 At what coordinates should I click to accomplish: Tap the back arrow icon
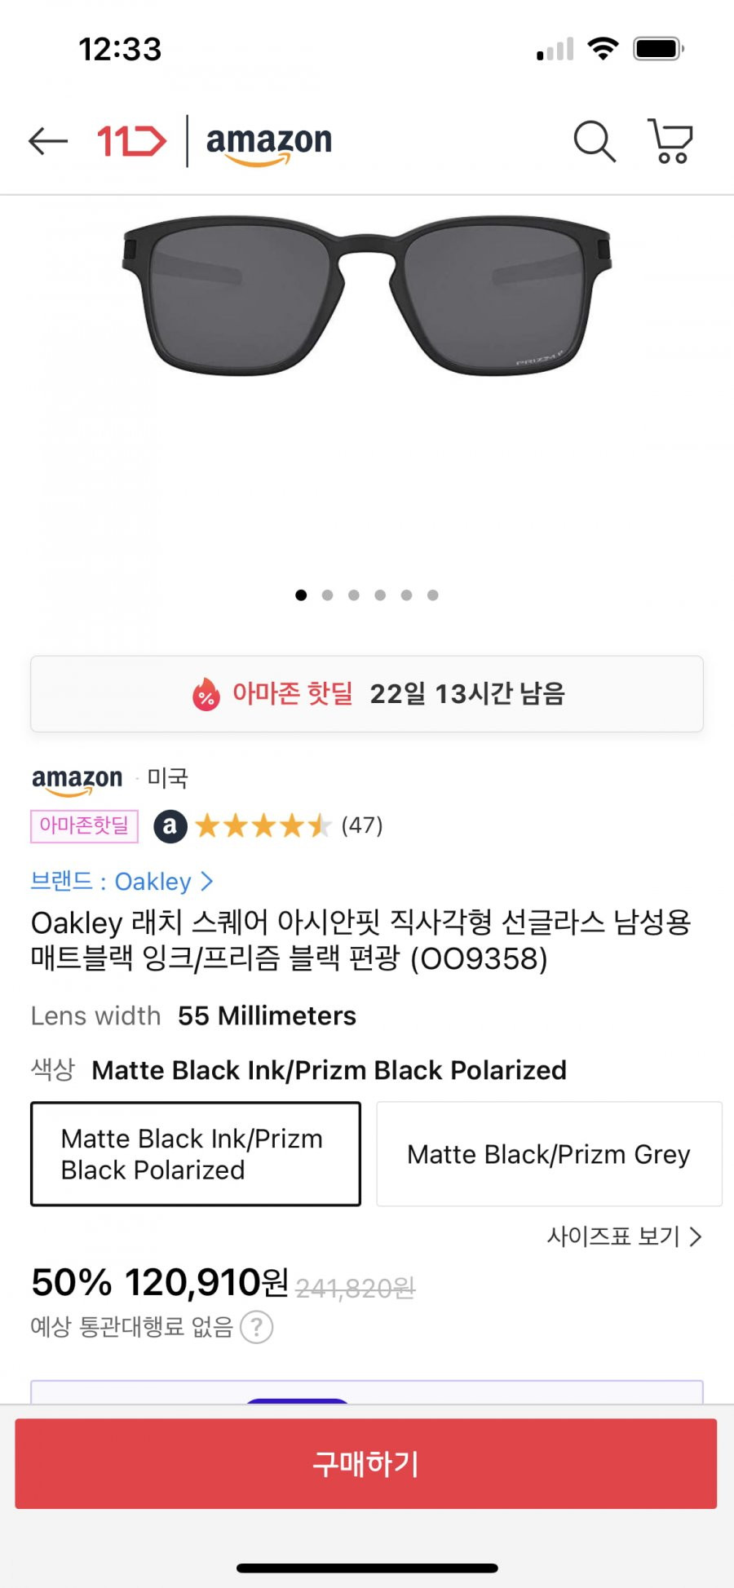[x=48, y=140]
